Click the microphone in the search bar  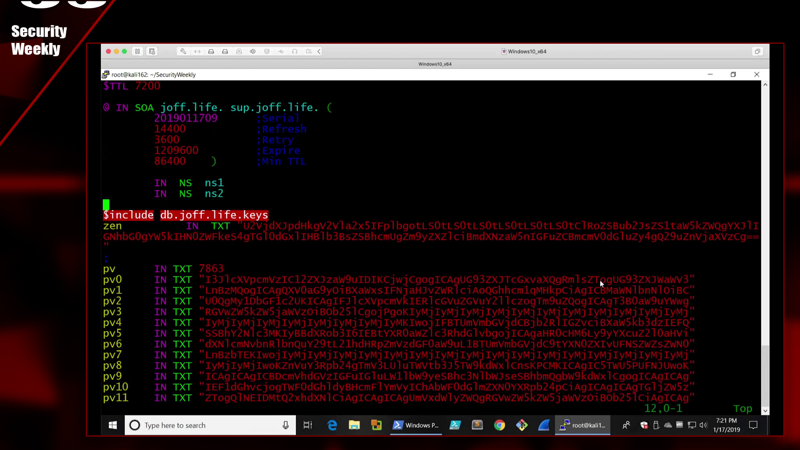(285, 425)
